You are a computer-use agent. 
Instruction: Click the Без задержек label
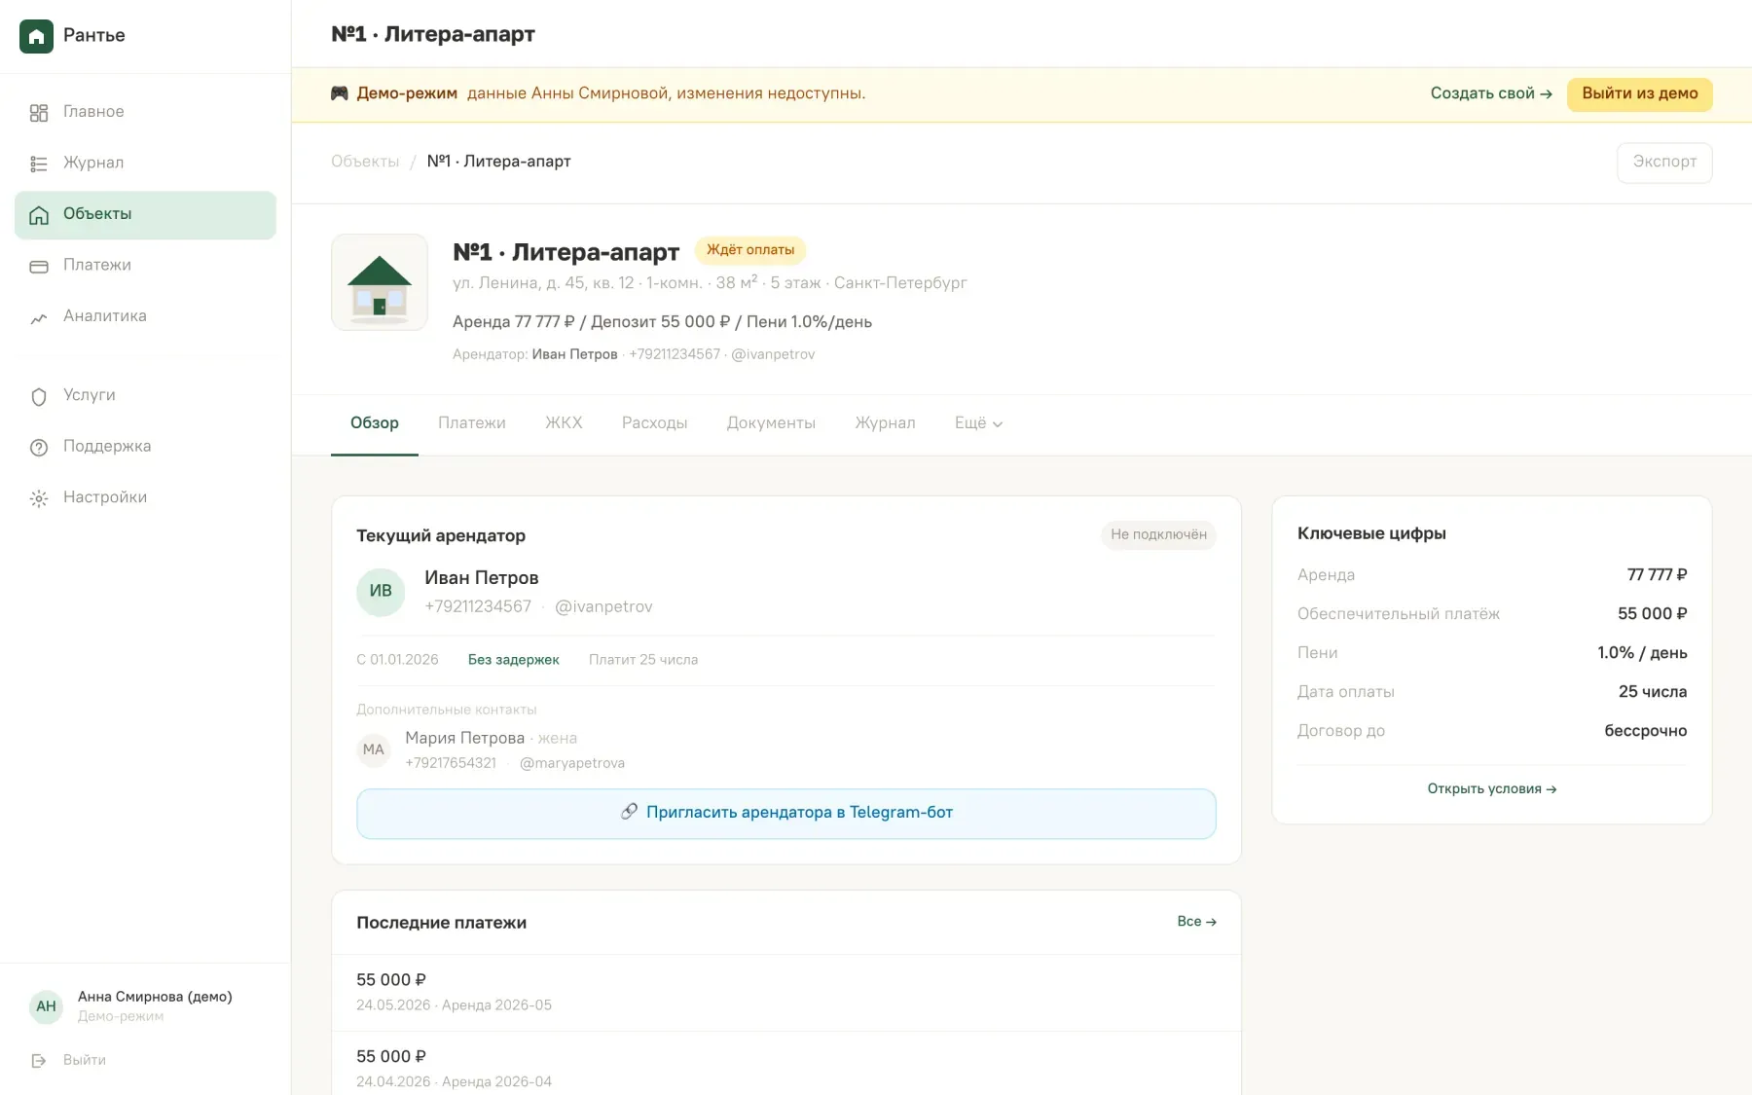click(514, 660)
